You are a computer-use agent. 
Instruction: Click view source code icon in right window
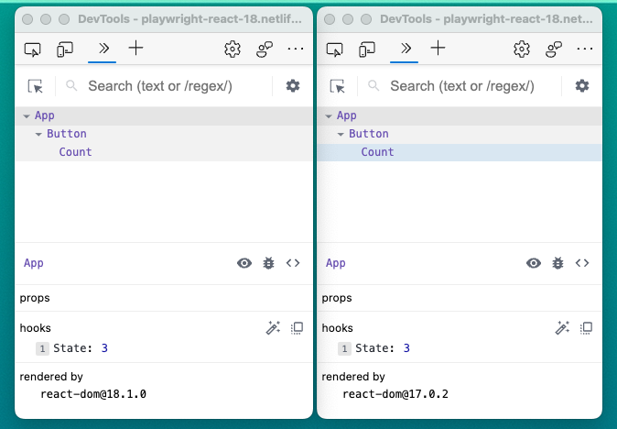click(582, 263)
